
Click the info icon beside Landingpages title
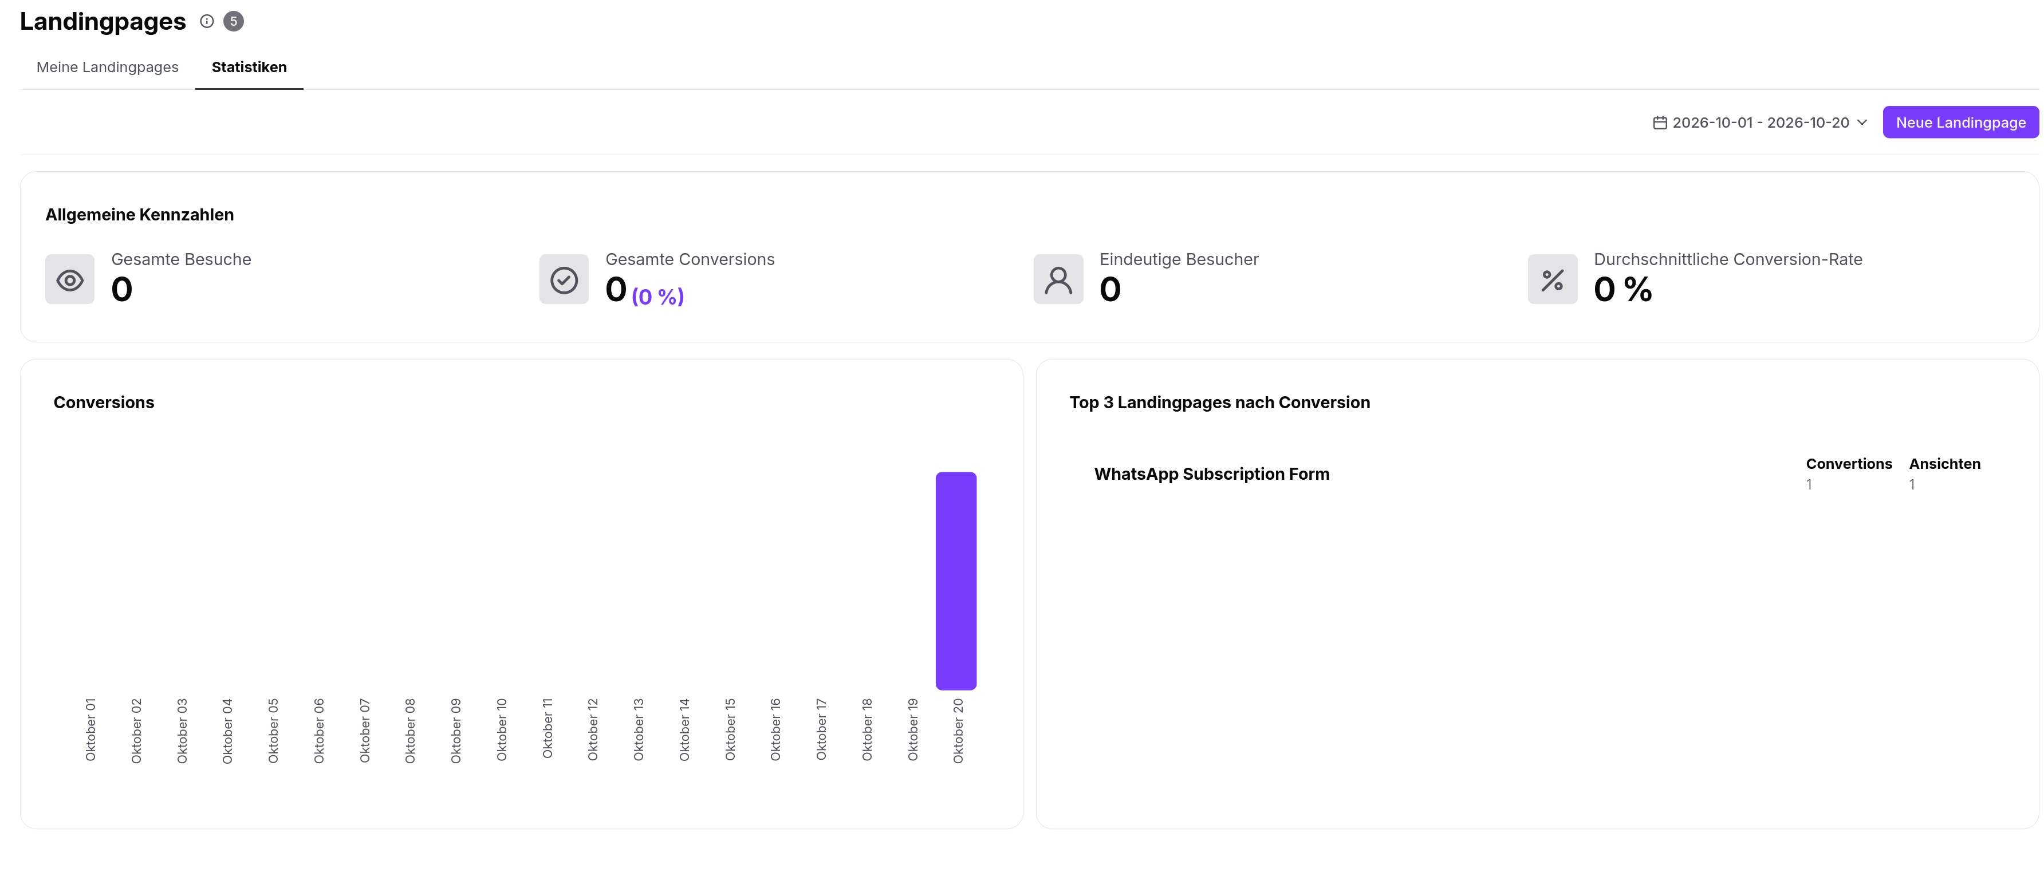[x=206, y=21]
